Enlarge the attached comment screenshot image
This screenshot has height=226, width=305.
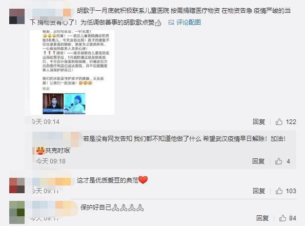point(72,72)
